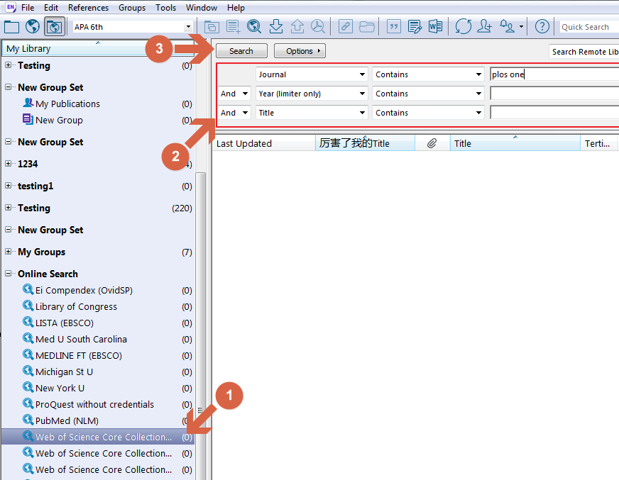Viewport: 619px width, 480px height.
Task: Click Share Library person-plus icon
Action: click(484, 27)
